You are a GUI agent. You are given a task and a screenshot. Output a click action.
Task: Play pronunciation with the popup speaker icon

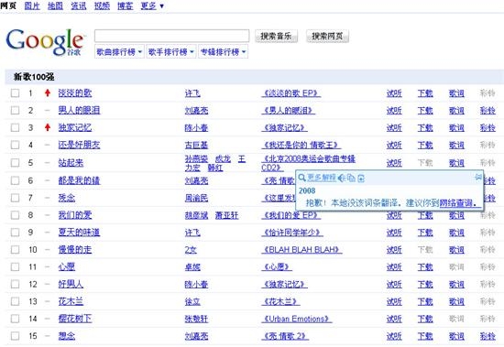coord(342,178)
